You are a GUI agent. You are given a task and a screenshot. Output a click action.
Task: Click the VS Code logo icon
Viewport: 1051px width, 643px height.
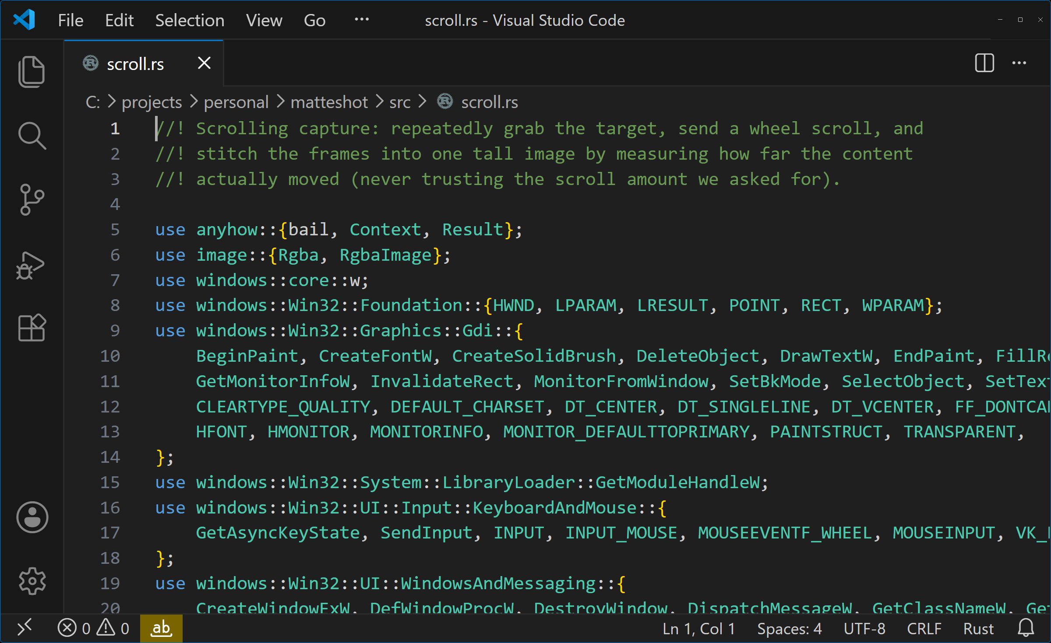click(x=24, y=20)
